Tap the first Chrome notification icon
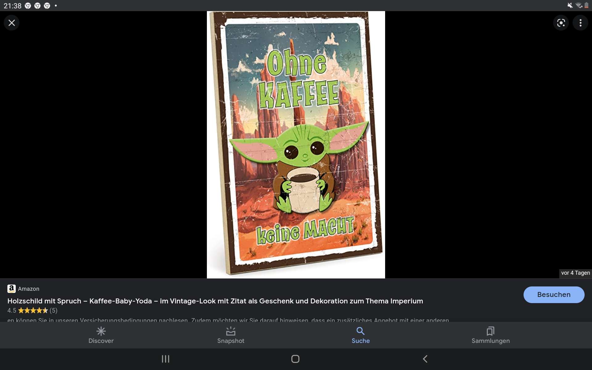This screenshot has width=592, height=370. pyautogui.click(x=28, y=6)
